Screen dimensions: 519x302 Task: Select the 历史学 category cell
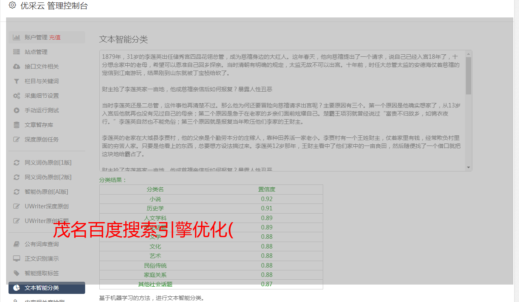pos(155,208)
